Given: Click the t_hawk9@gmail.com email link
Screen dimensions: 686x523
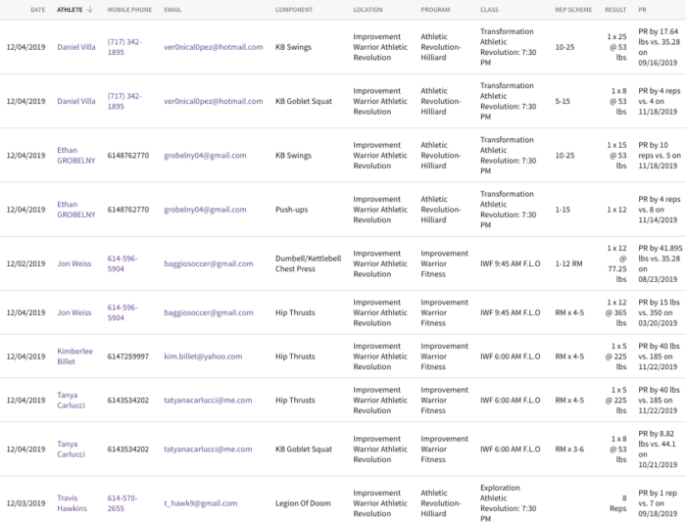Looking at the screenshot, I should 200,503.
